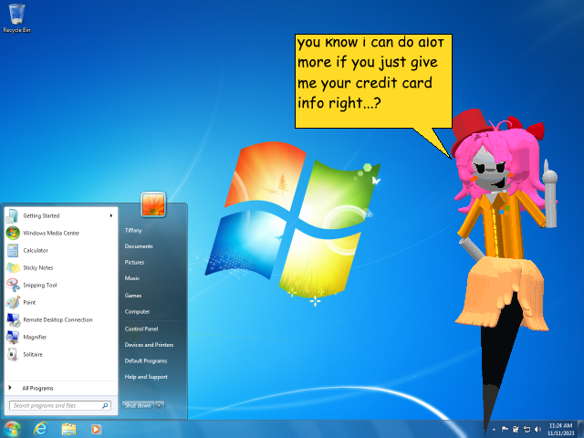Open Windows Explorer folder in taskbar
584x438 pixels.
[68, 429]
